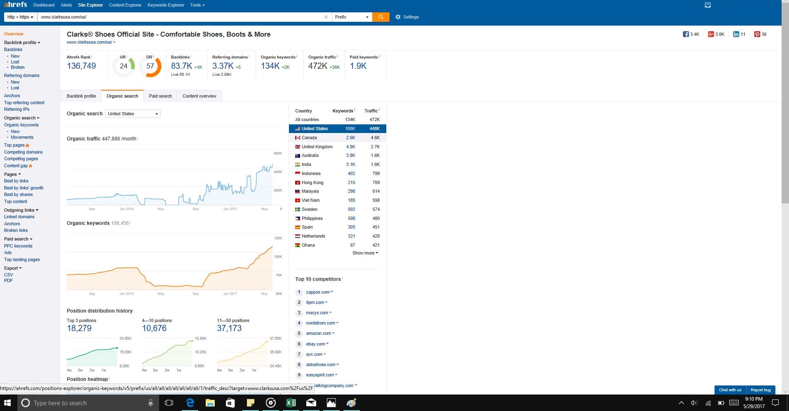Viewport: 789px width, 411px height.
Task: Open Sticky Notes from taskbar
Action: point(250,403)
